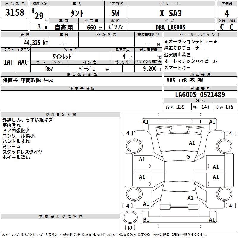238x238 pixels.
Task: Select the 車台番号 header
Action: tap(200, 88)
